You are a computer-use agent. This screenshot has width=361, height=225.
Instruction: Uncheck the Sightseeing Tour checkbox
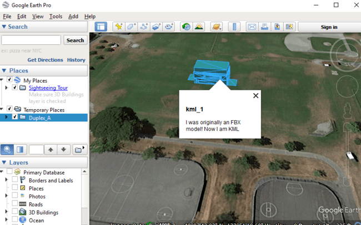click(15, 88)
